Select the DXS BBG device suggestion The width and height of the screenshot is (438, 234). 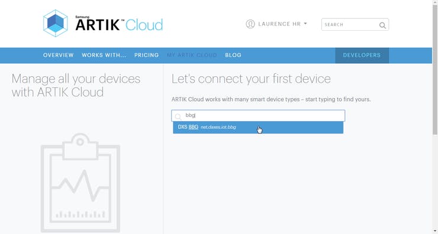pos(258,127)
